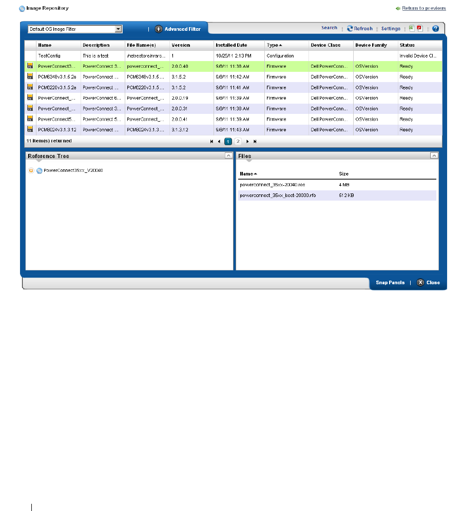Click the green Return to previous arrow
Image resolution: width=462 pixels, height=511 pixels.
398,9
